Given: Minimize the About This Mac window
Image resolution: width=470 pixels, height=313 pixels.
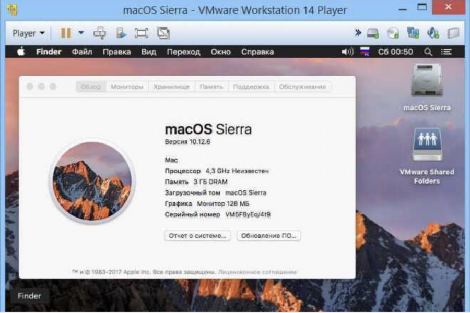Looking at the screenshot, I should coord(41,87).
